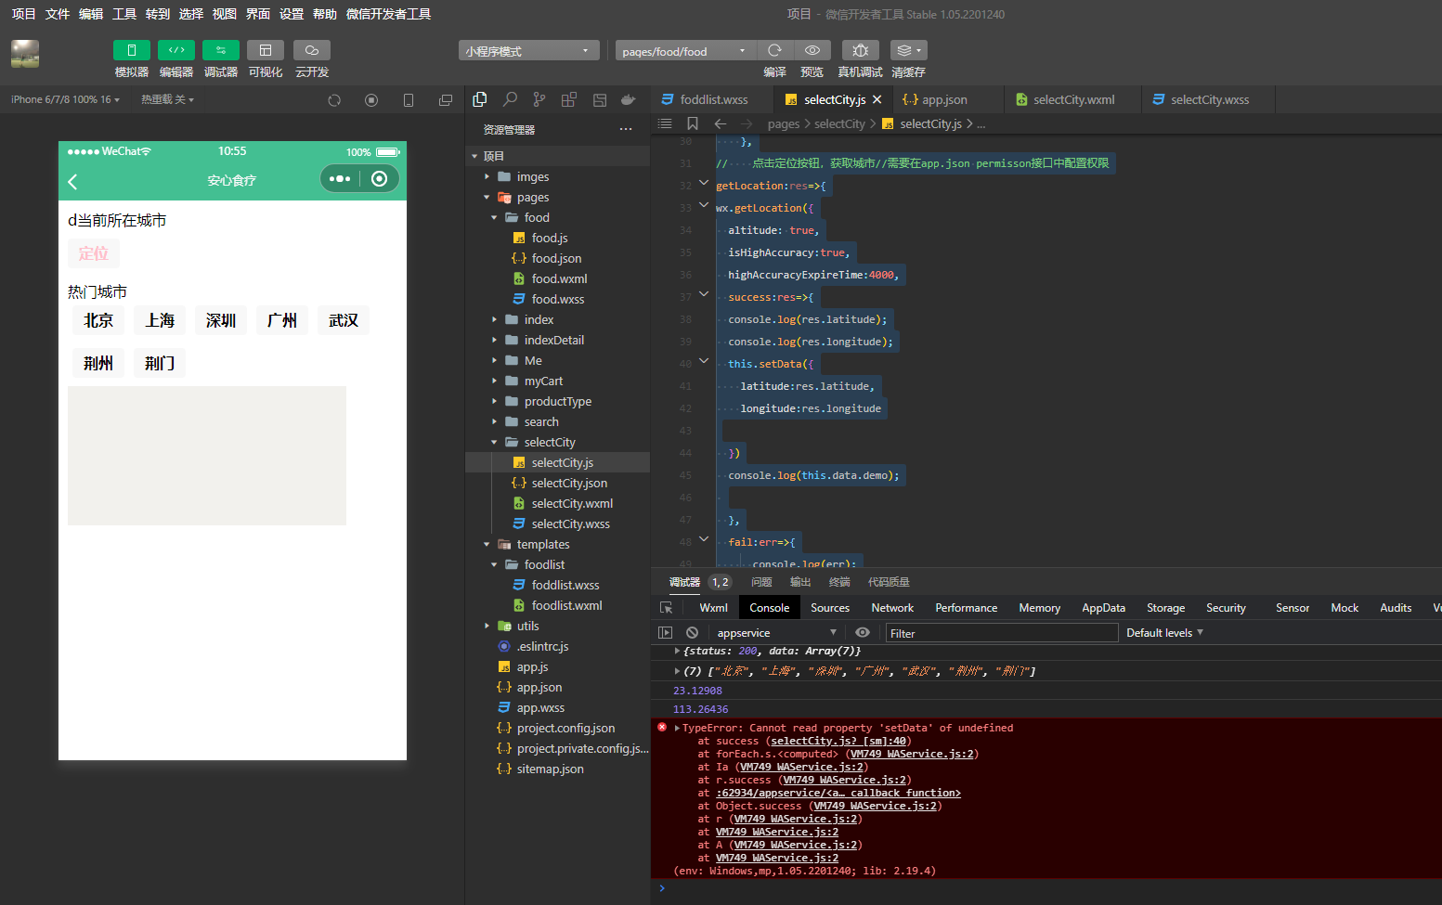1442x905 pixels.
Task: Open the 文件 menu
Action: click(x=58, y=14)
